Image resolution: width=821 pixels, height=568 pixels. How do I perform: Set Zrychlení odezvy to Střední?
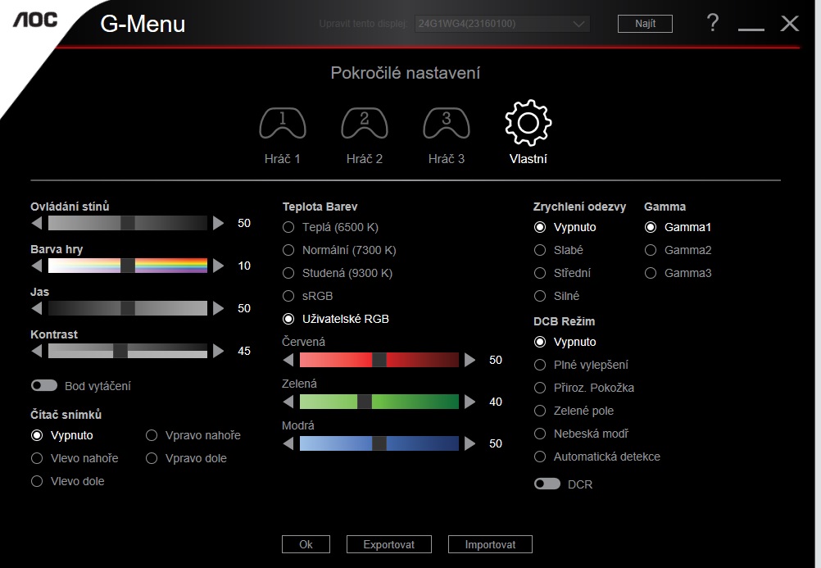(x=562, y=274)
